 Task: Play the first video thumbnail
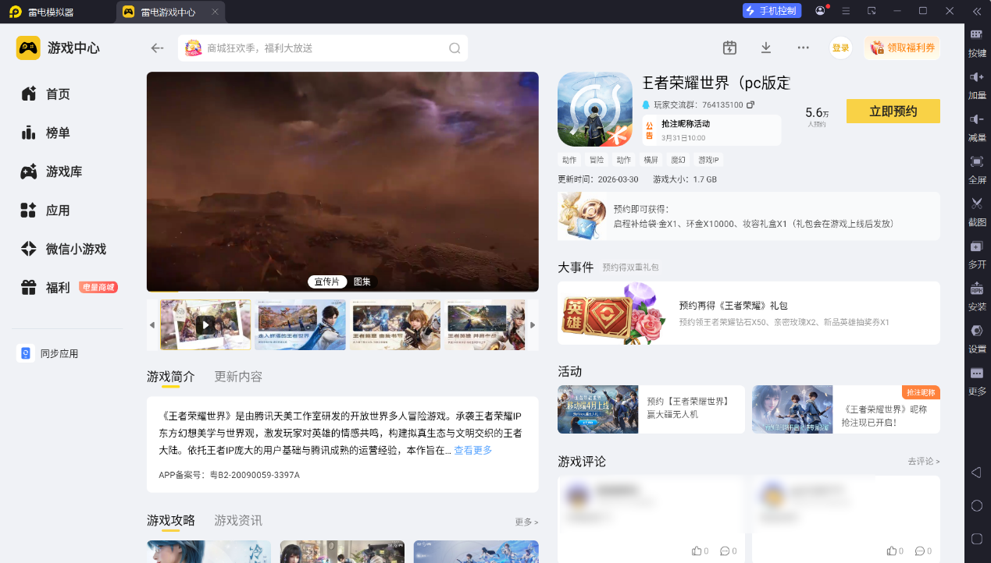pos(206,324)
